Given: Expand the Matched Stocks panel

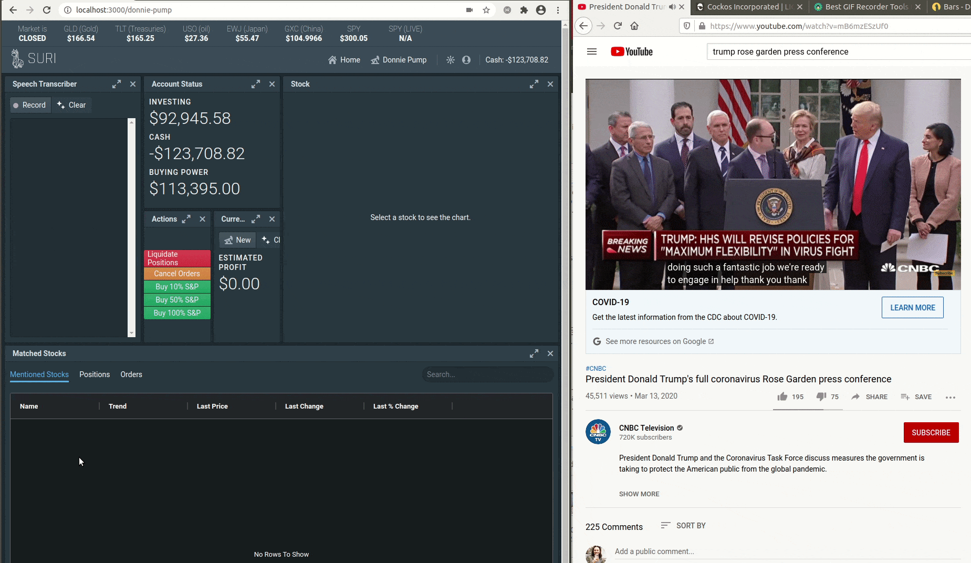Looking at the screenshot, I should point(534,353).
